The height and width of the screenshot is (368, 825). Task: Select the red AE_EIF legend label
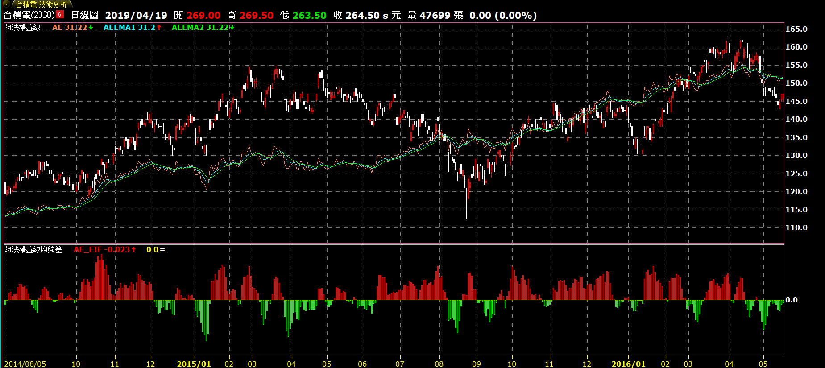pyautogui.click(x=102, y=250)
